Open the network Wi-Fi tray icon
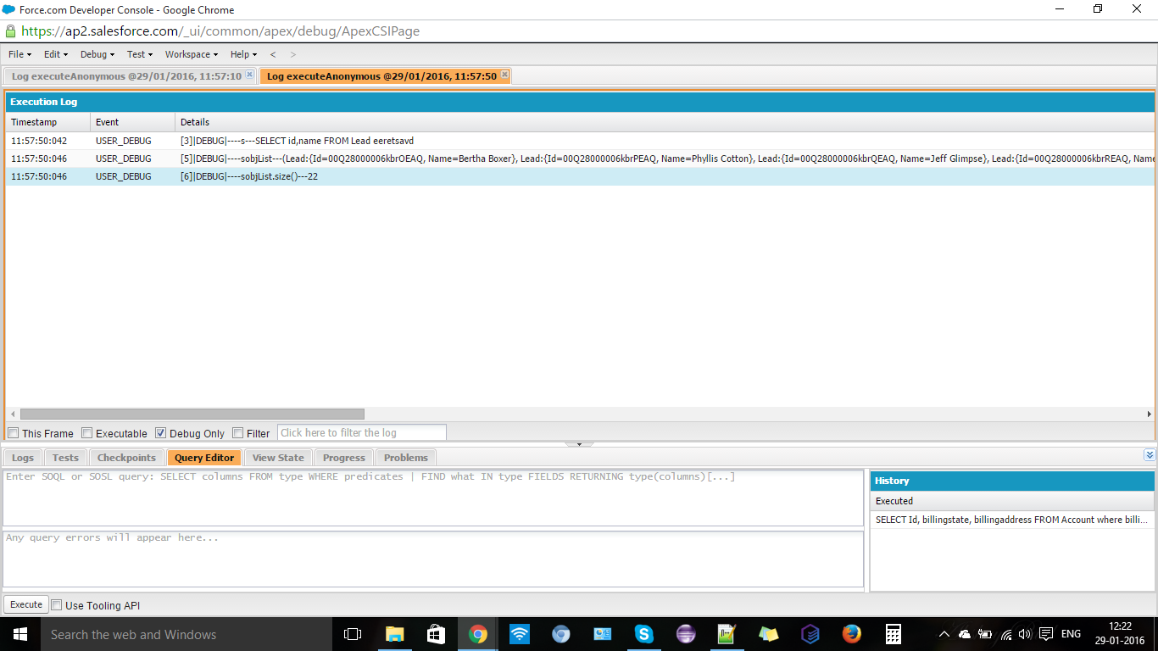 pyautogui.click(x=1006, y=634)
